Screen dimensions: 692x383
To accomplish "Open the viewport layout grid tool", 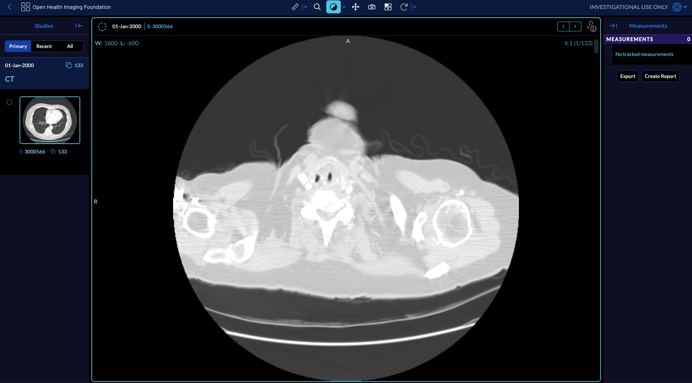I will click(x=388, y=7).
